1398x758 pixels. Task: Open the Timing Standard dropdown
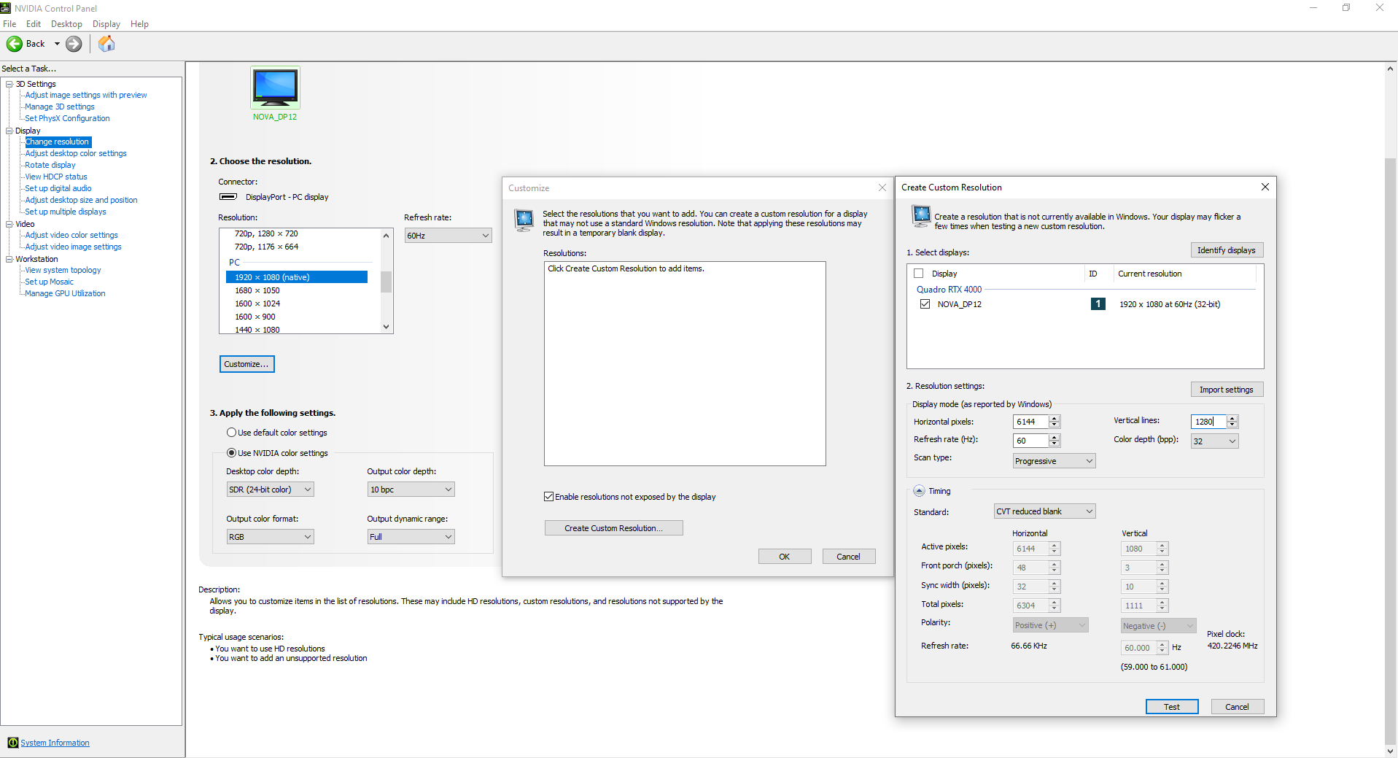pos(1044,511)
